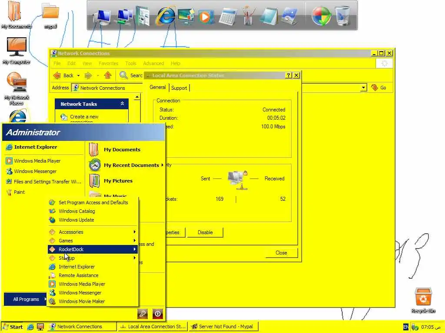This screenshot has height=333, width=445.
Task: Expand the Accessories submenu
Action: (93, 232)
